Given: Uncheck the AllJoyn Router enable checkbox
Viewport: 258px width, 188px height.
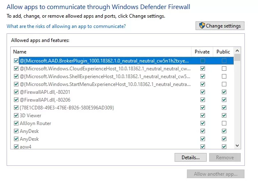Looking at the screenshot, I should [16, 123].
